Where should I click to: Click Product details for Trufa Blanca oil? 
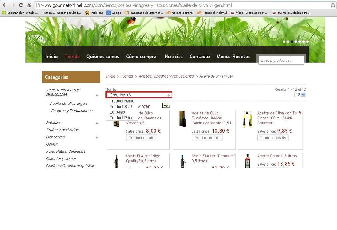[273, 138]
